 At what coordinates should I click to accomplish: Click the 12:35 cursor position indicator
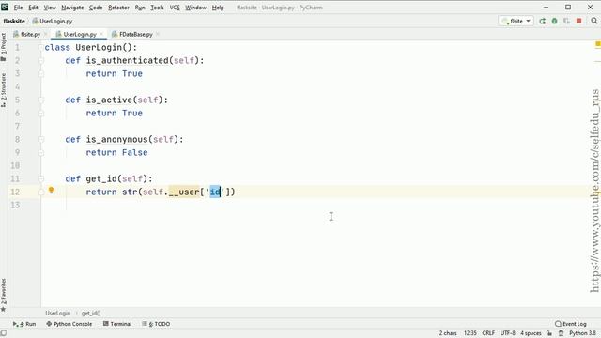pos(470,333)
